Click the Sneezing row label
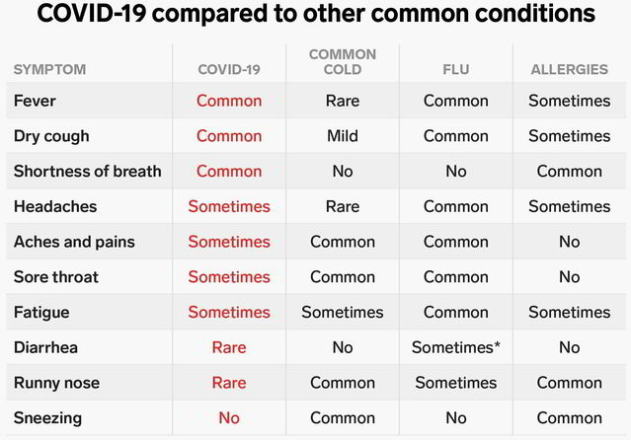Image resolution: width=631 pixels, height=440 pixels. click(47, 418)
